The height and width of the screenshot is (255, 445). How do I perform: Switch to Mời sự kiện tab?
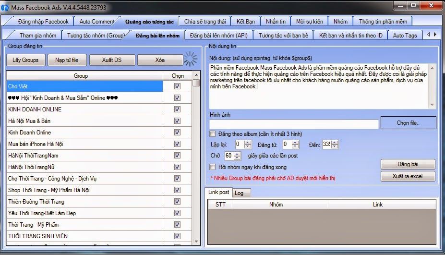(309, 22)
